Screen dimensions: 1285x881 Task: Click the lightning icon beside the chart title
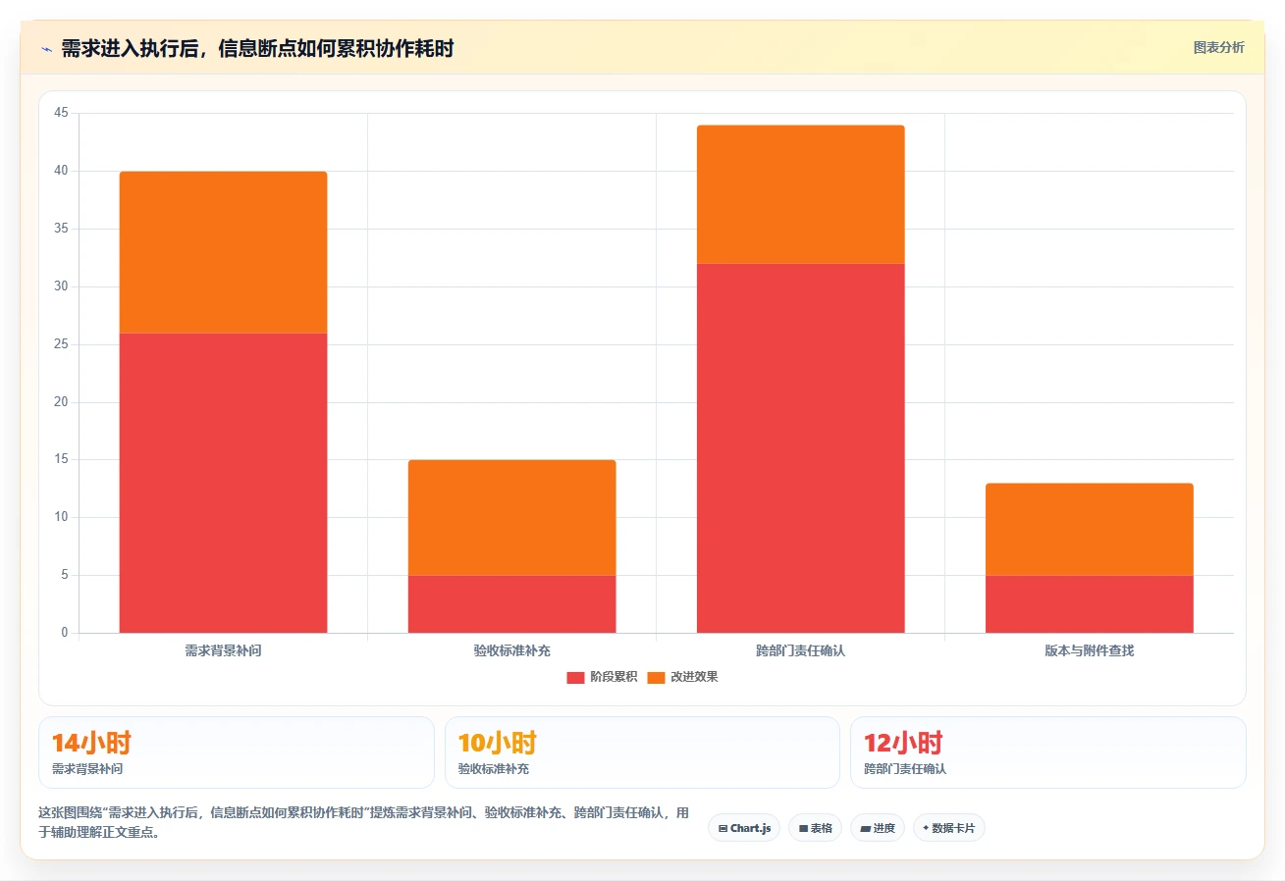tap(46, 49)
